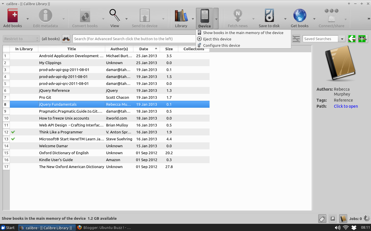Screen dimensions: 371x231
Task: Switch to Blogger Firefox taskbar window
Action: (104, 228)
